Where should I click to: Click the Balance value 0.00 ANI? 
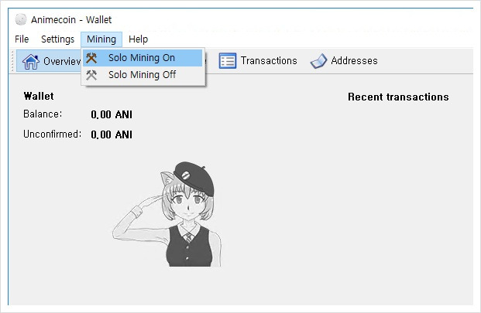click(x=112, y=114)
